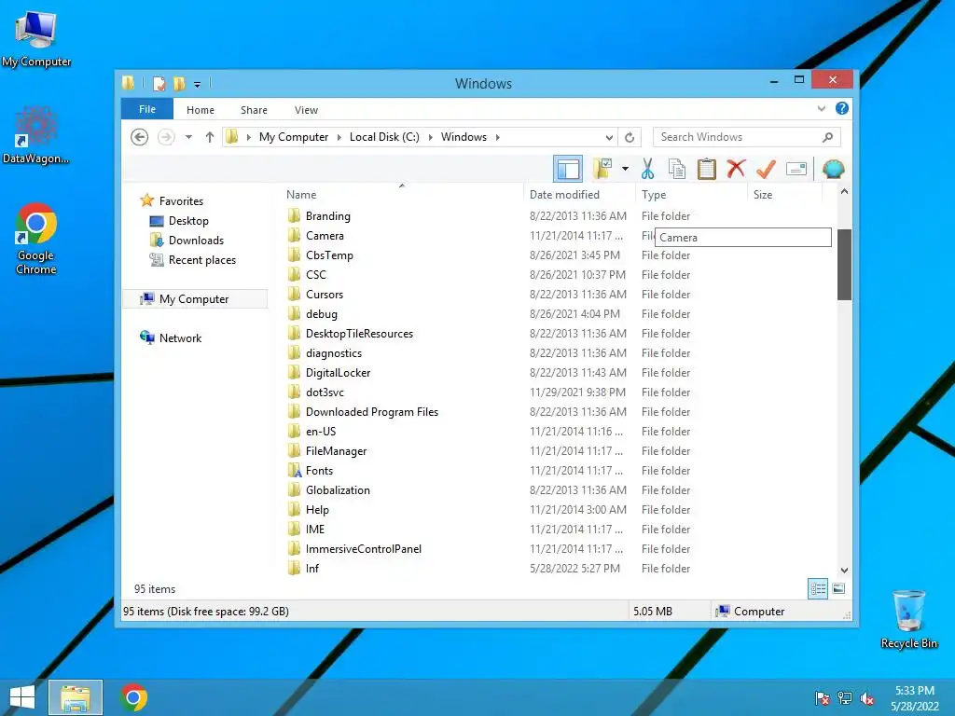
Task: Click the Search Windows input field
Action: (747, 137)
